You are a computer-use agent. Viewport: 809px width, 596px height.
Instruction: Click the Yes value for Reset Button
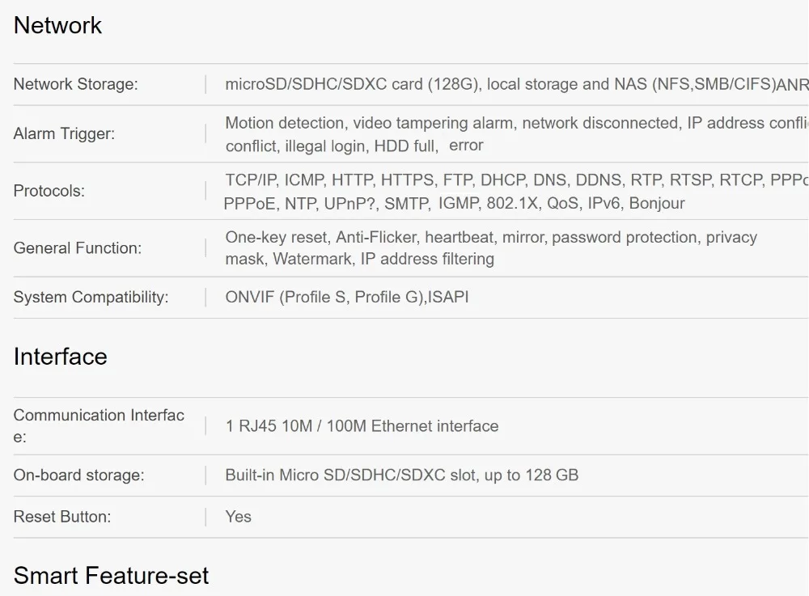point(238,517)
